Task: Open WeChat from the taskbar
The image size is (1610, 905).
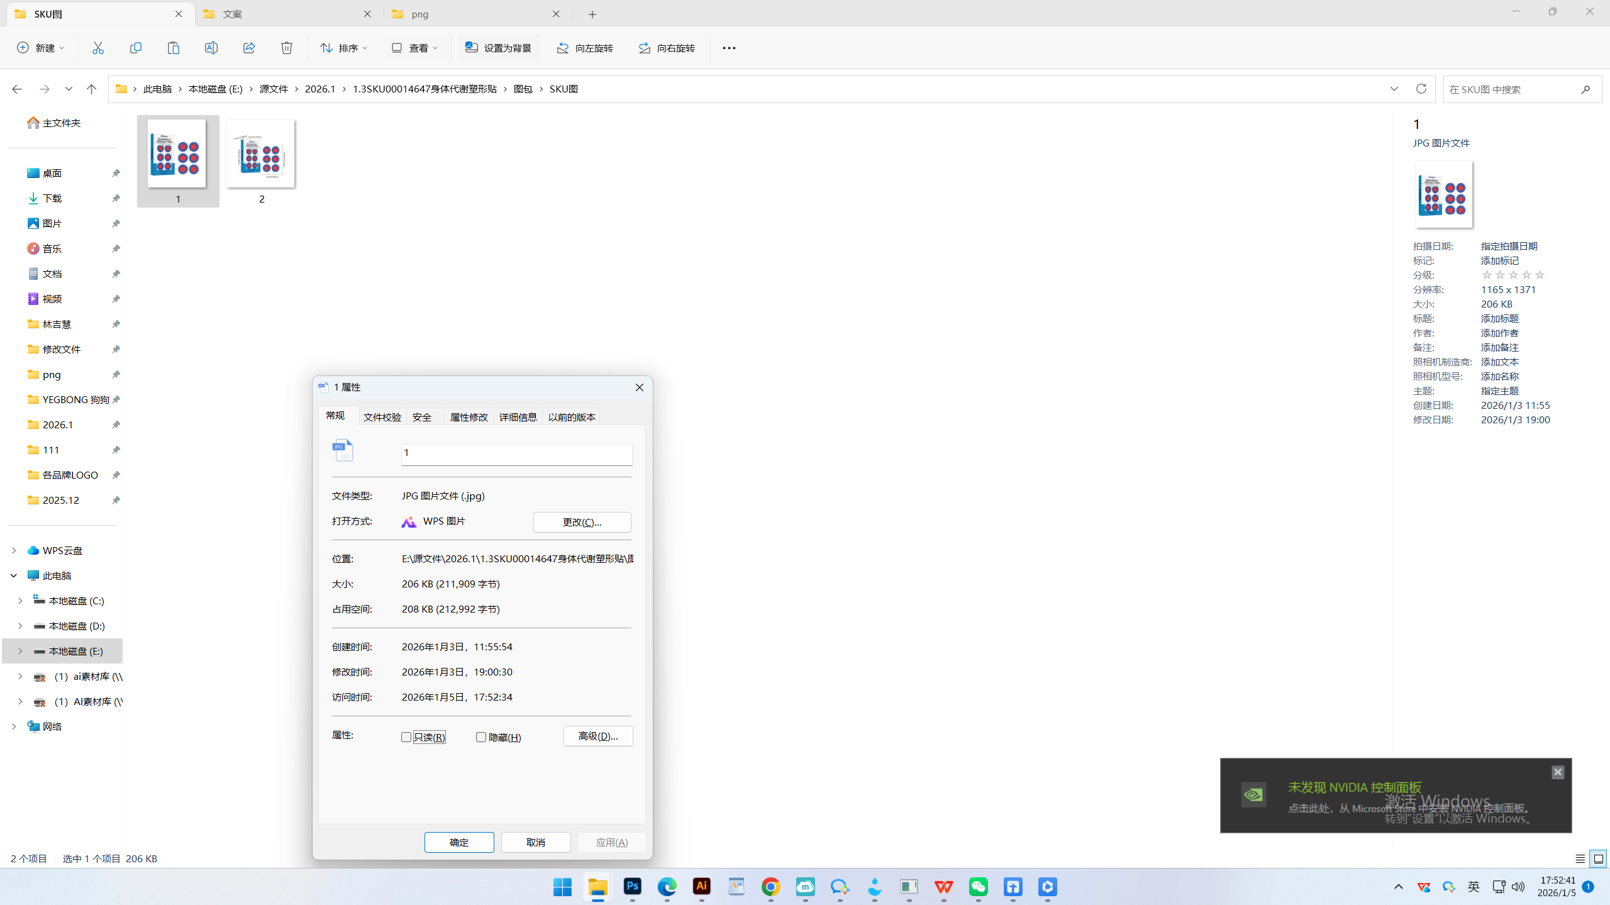Action: click(978, 887)
